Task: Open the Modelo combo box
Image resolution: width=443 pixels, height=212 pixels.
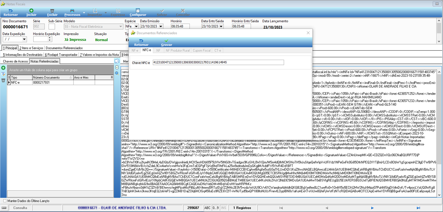Action: [x=93, y=27]
